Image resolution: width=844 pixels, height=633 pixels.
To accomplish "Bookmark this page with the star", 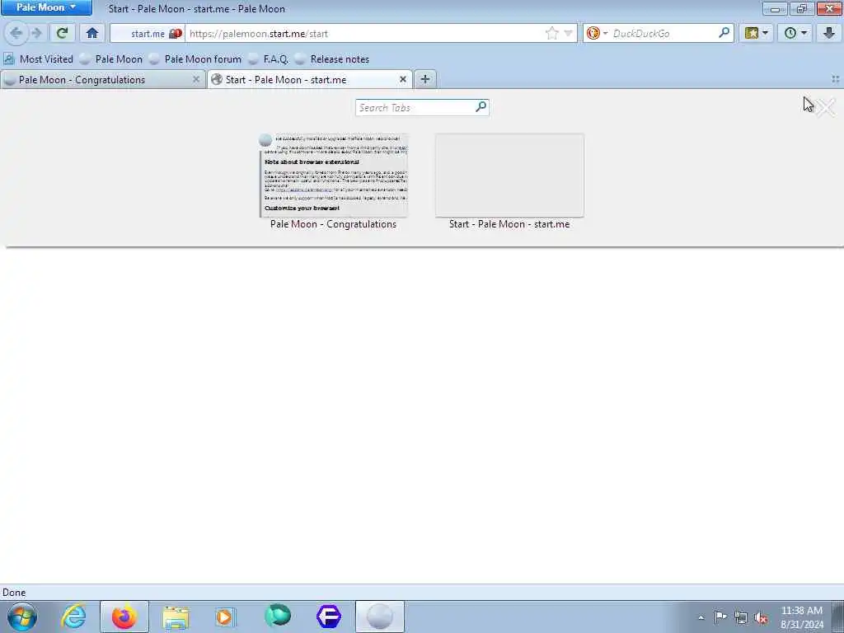I will click(551, 33).
